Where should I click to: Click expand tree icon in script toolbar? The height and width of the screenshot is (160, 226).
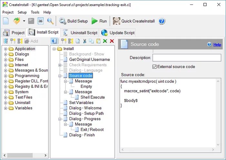click(x=71, y=41)
